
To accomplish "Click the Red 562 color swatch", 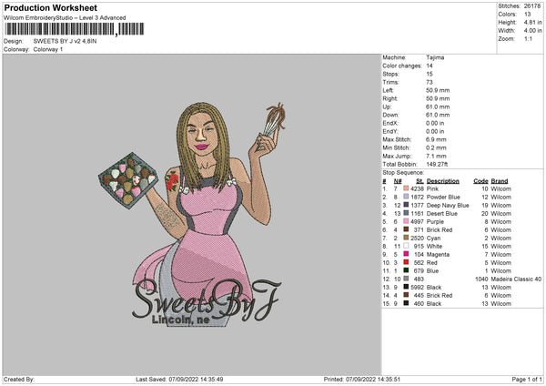I will 406,262.
